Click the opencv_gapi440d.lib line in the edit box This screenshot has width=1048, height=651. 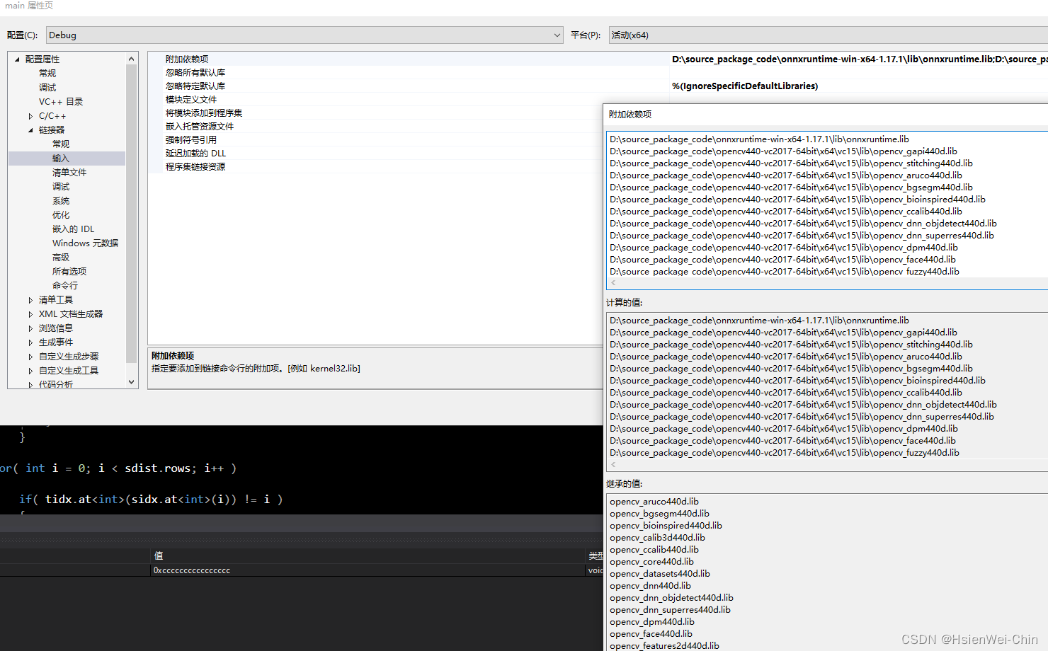click(783, 151)
